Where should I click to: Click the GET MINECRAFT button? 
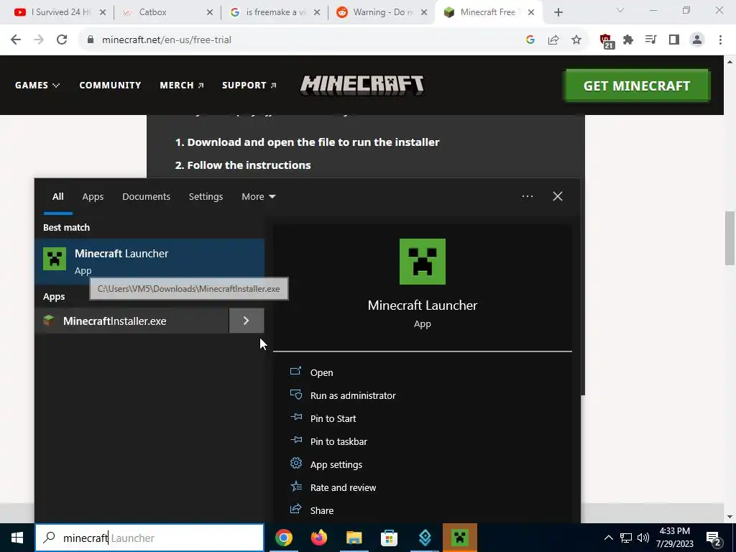coord(637,86)
